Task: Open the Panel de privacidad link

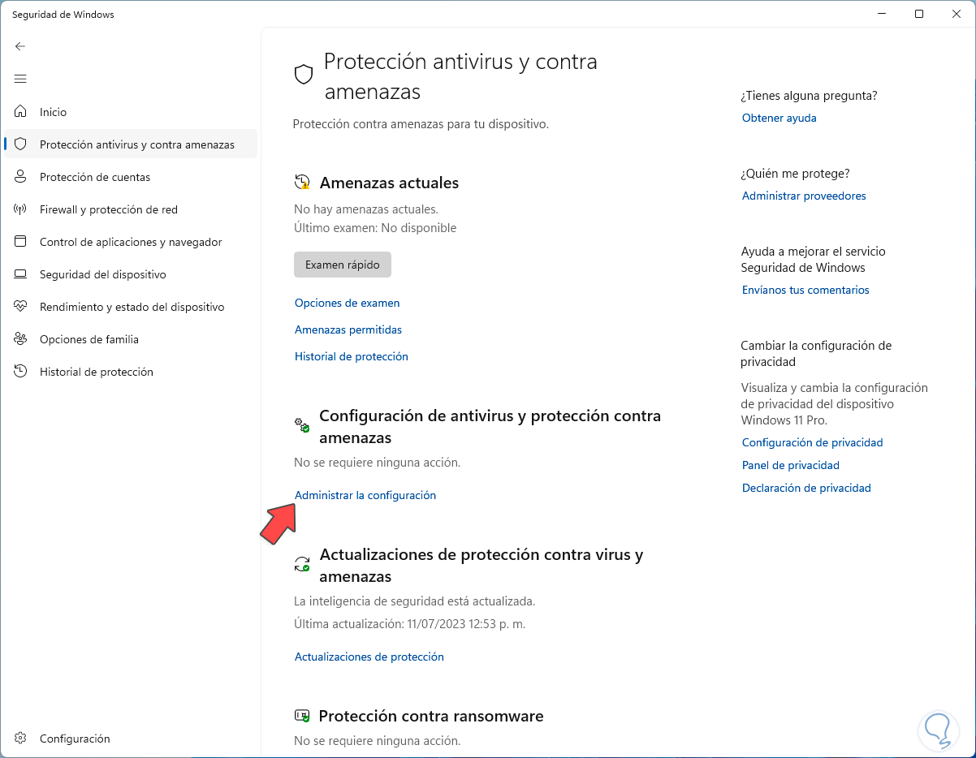Action: pos(790,465)
